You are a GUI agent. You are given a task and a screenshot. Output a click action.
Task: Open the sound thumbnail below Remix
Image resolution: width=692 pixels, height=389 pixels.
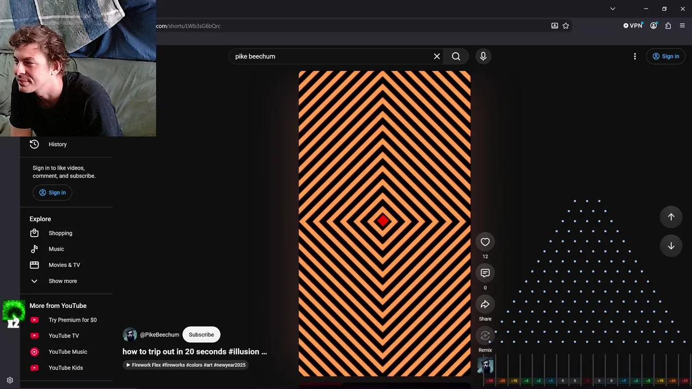coord(485,366)
